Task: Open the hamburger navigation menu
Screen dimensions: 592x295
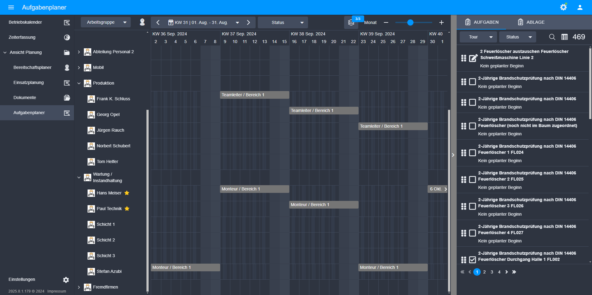Action: tap(11, 7)
